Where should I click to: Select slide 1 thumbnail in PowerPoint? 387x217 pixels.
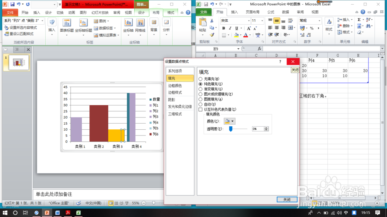(19, 63)
